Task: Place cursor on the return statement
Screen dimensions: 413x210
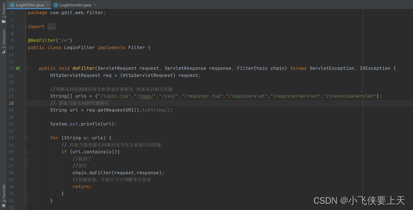Action: click(81, 187)
